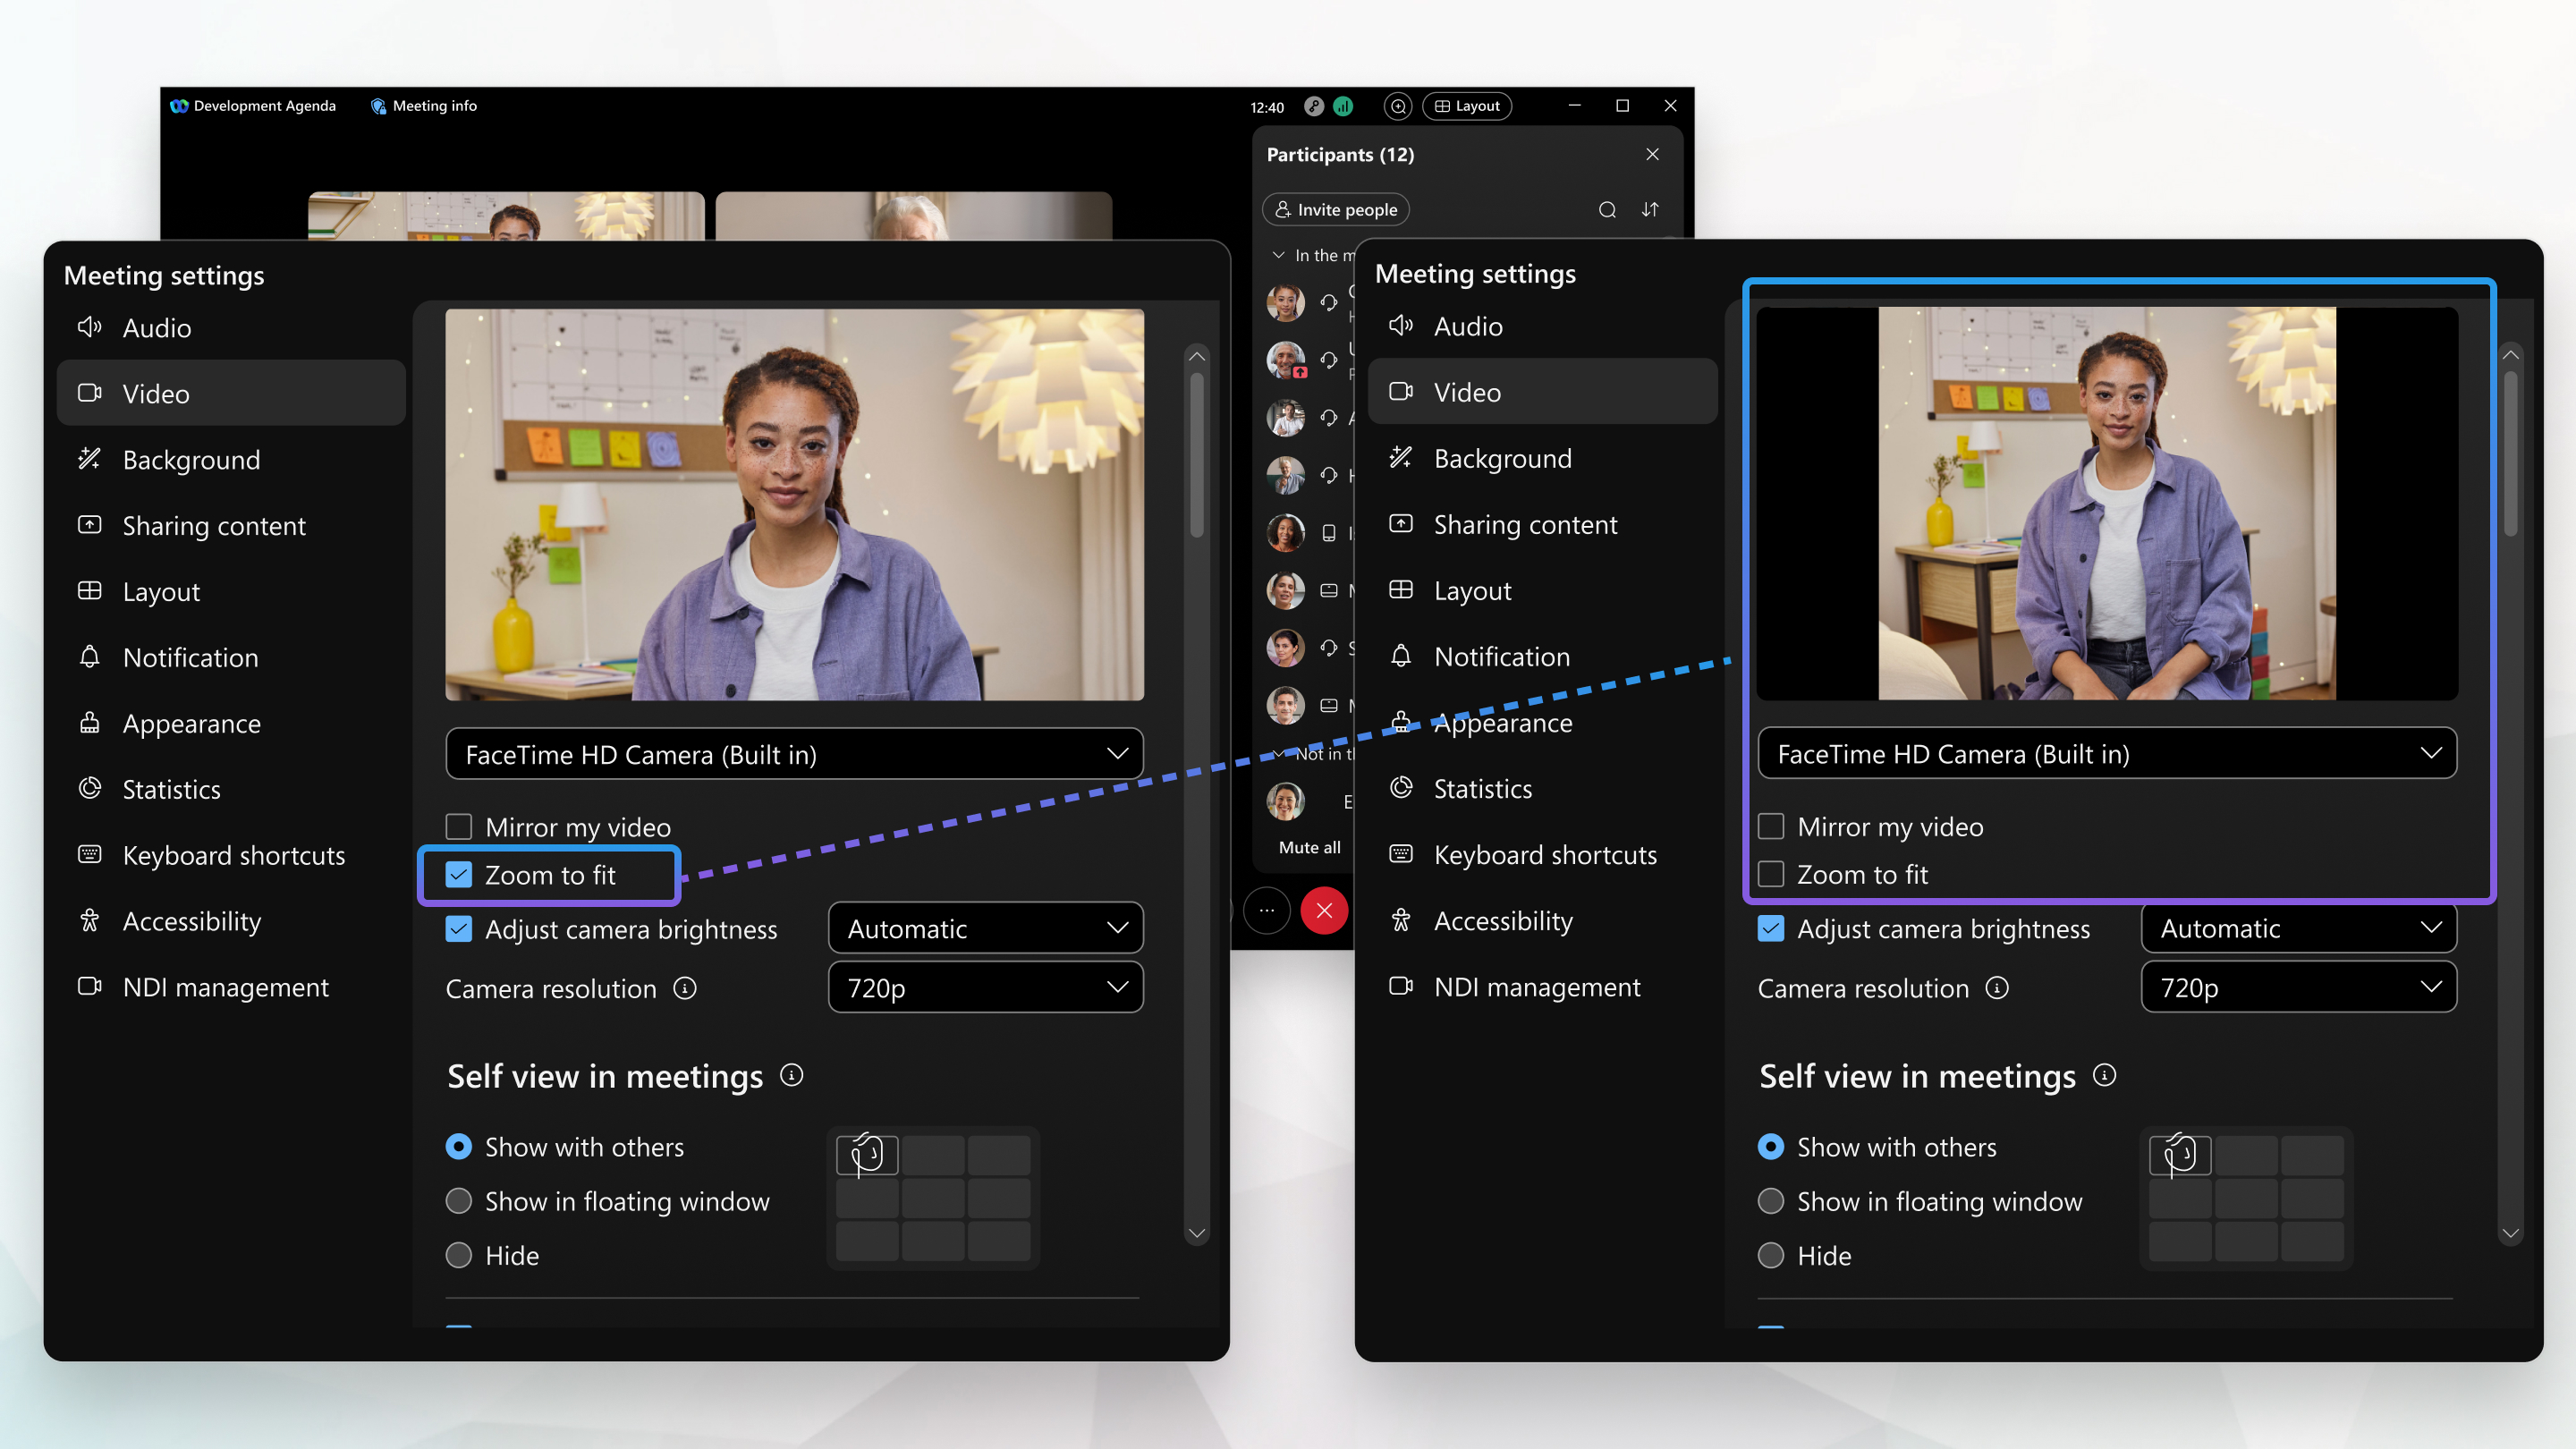The image size is (2576, 1449).
Task: Disable Adjust camera brightness
Action: (x=459, y=928)
